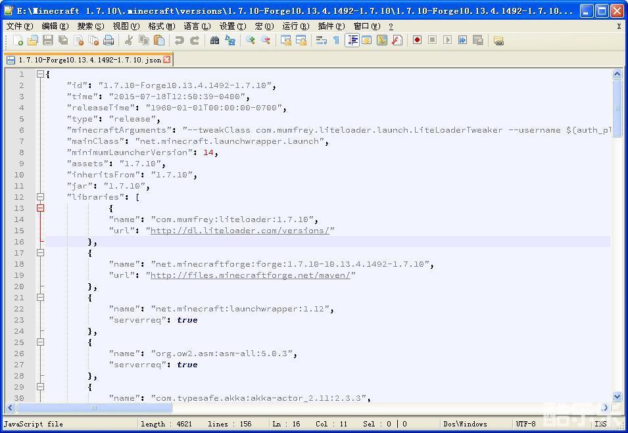Click Dos\Windows line ending in status bar

point(465,424)
